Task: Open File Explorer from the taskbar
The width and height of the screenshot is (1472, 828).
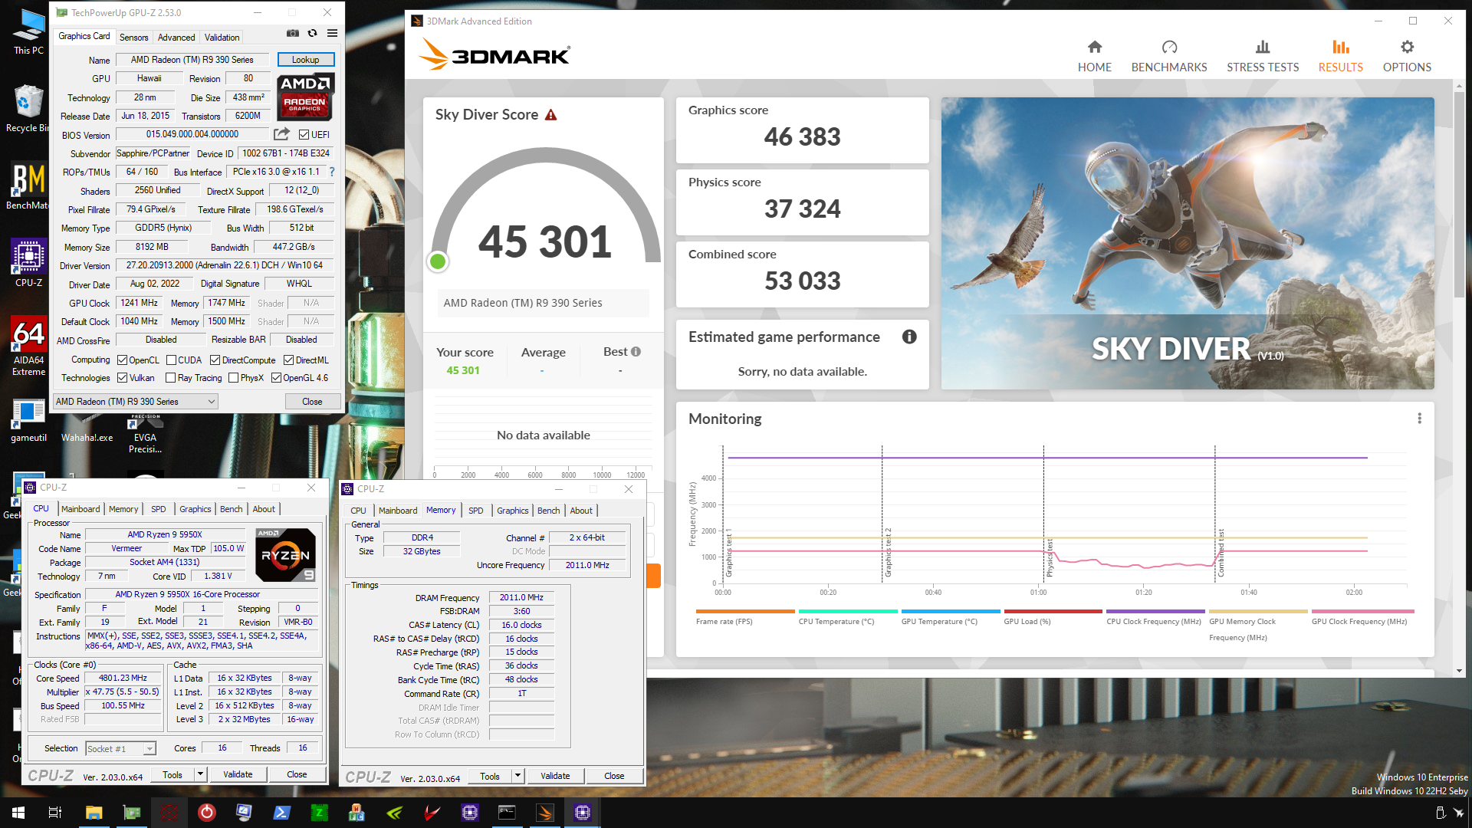Action: point(94,813)
